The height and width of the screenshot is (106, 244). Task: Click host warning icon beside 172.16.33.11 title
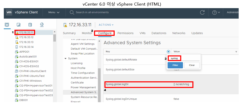[66, 25]
